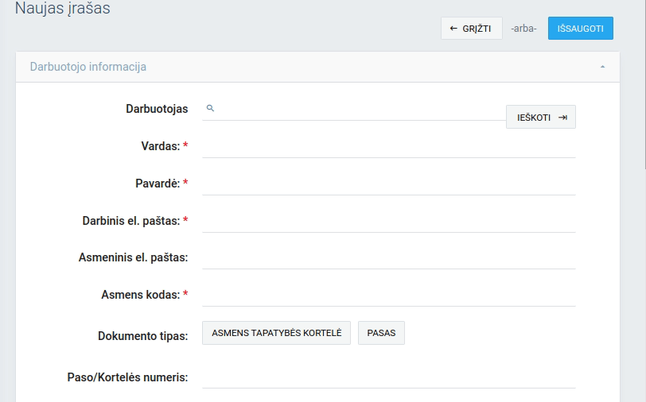The height and width of the screenshot is (402, 646).
Task: Click the Asmeninis el. paštas field
Action: pos(388,257)
